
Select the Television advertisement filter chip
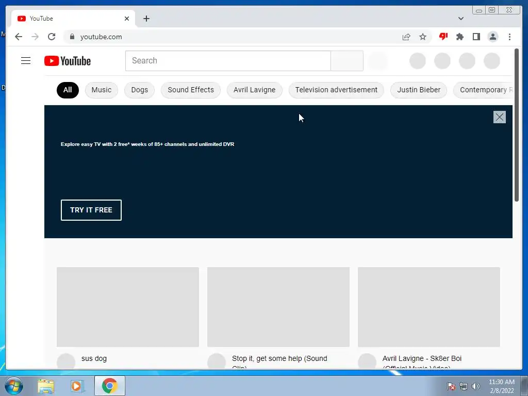pyautogui.click(x=336, y=90)
